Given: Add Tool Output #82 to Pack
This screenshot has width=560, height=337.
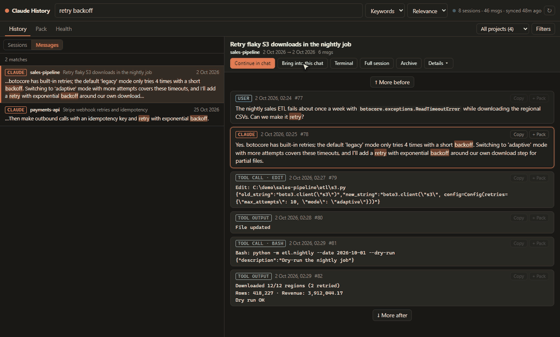Looking at the screenshot, I should (539, 276).
